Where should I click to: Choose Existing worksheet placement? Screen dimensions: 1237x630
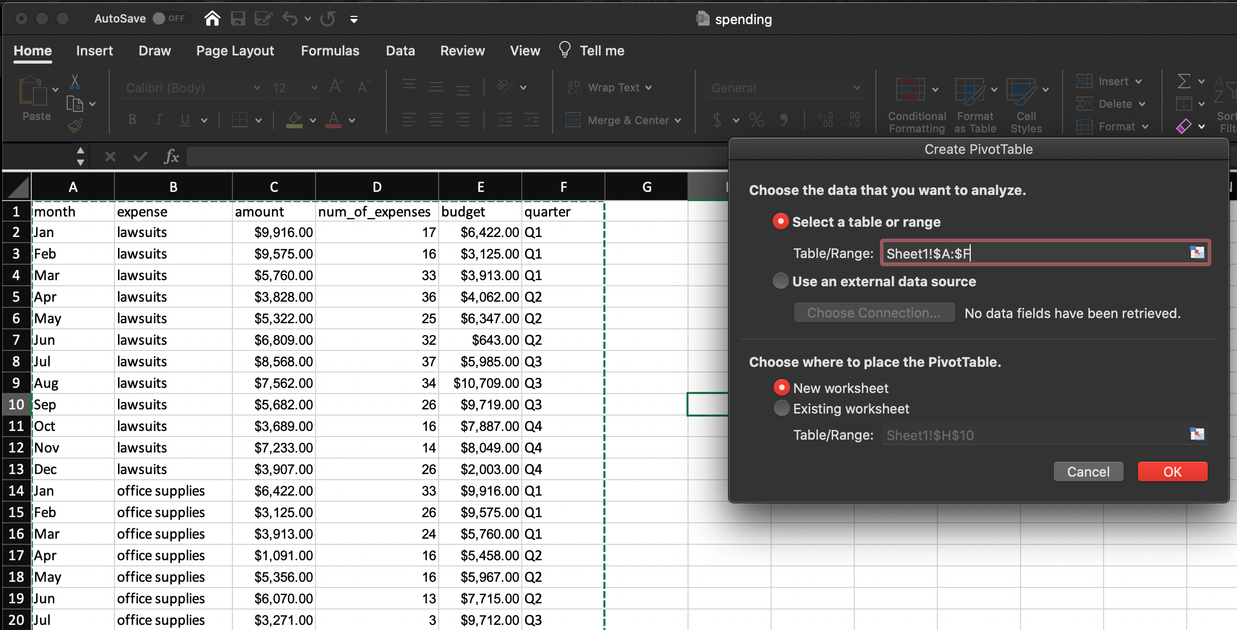coord(781,408)
